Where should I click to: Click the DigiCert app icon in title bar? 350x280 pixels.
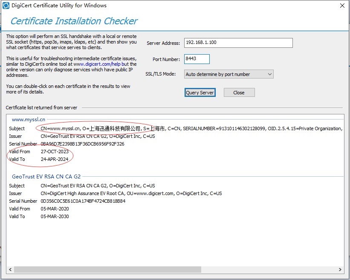[x=6, y=6]
